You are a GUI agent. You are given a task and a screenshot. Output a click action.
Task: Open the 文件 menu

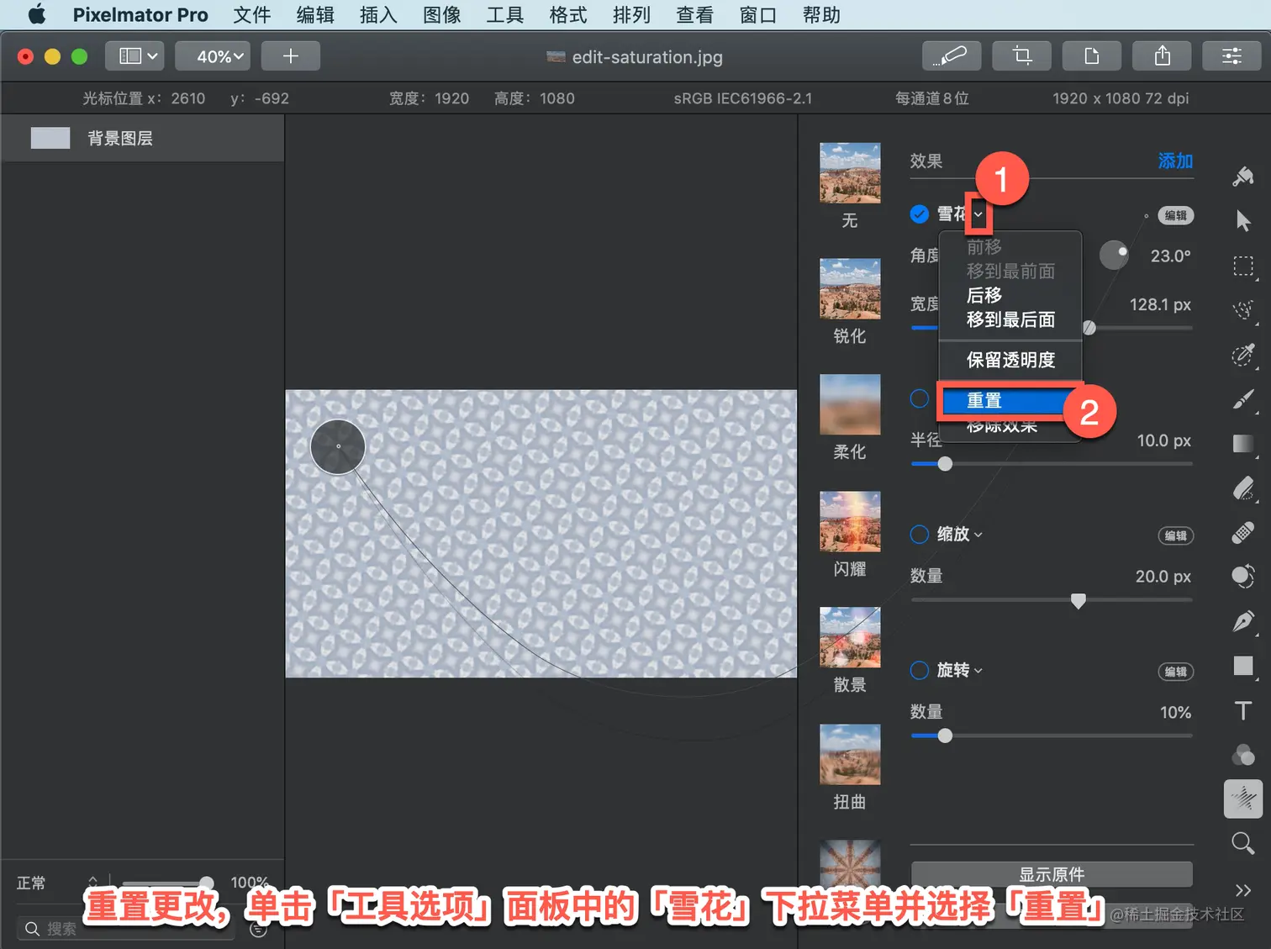click(x=252, y=15)
